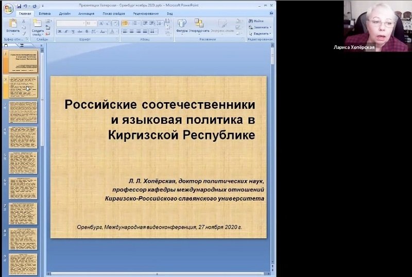
Task: Select the third slide thumbnail
Action: [x=23, y=112]
